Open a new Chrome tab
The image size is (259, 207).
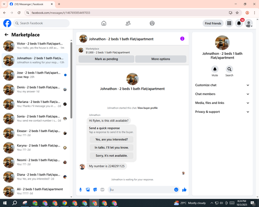coord(59,4)
